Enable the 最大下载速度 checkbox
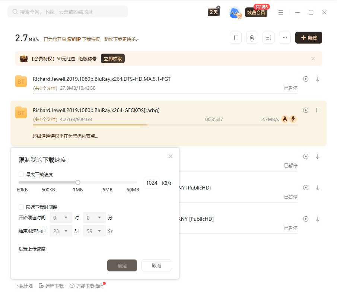 coord(21,174)
